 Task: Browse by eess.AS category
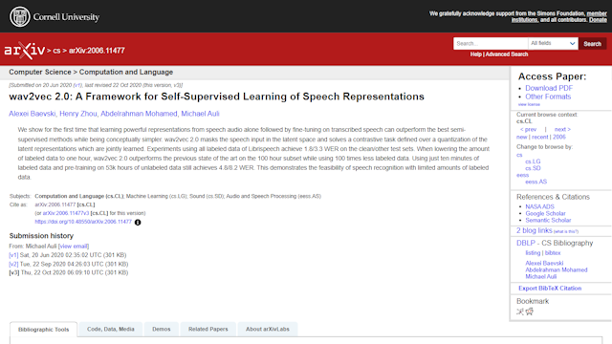point(535,182)
